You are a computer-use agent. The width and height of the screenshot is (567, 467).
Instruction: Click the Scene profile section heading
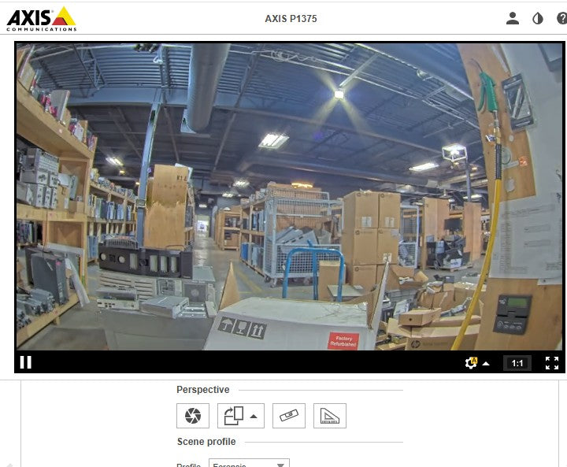pyautogui.click(x=206, y=442)
